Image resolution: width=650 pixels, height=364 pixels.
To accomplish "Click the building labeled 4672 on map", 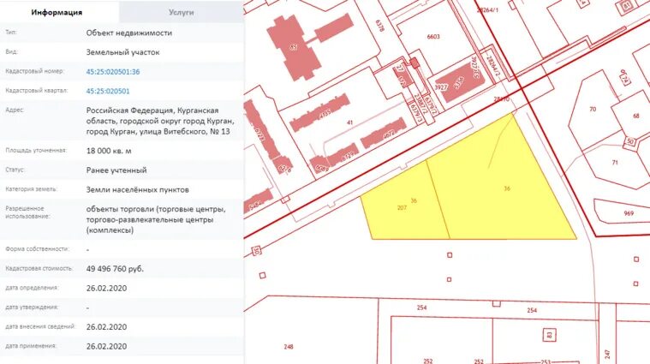I will pyautogui.click(x=383, y=133).
